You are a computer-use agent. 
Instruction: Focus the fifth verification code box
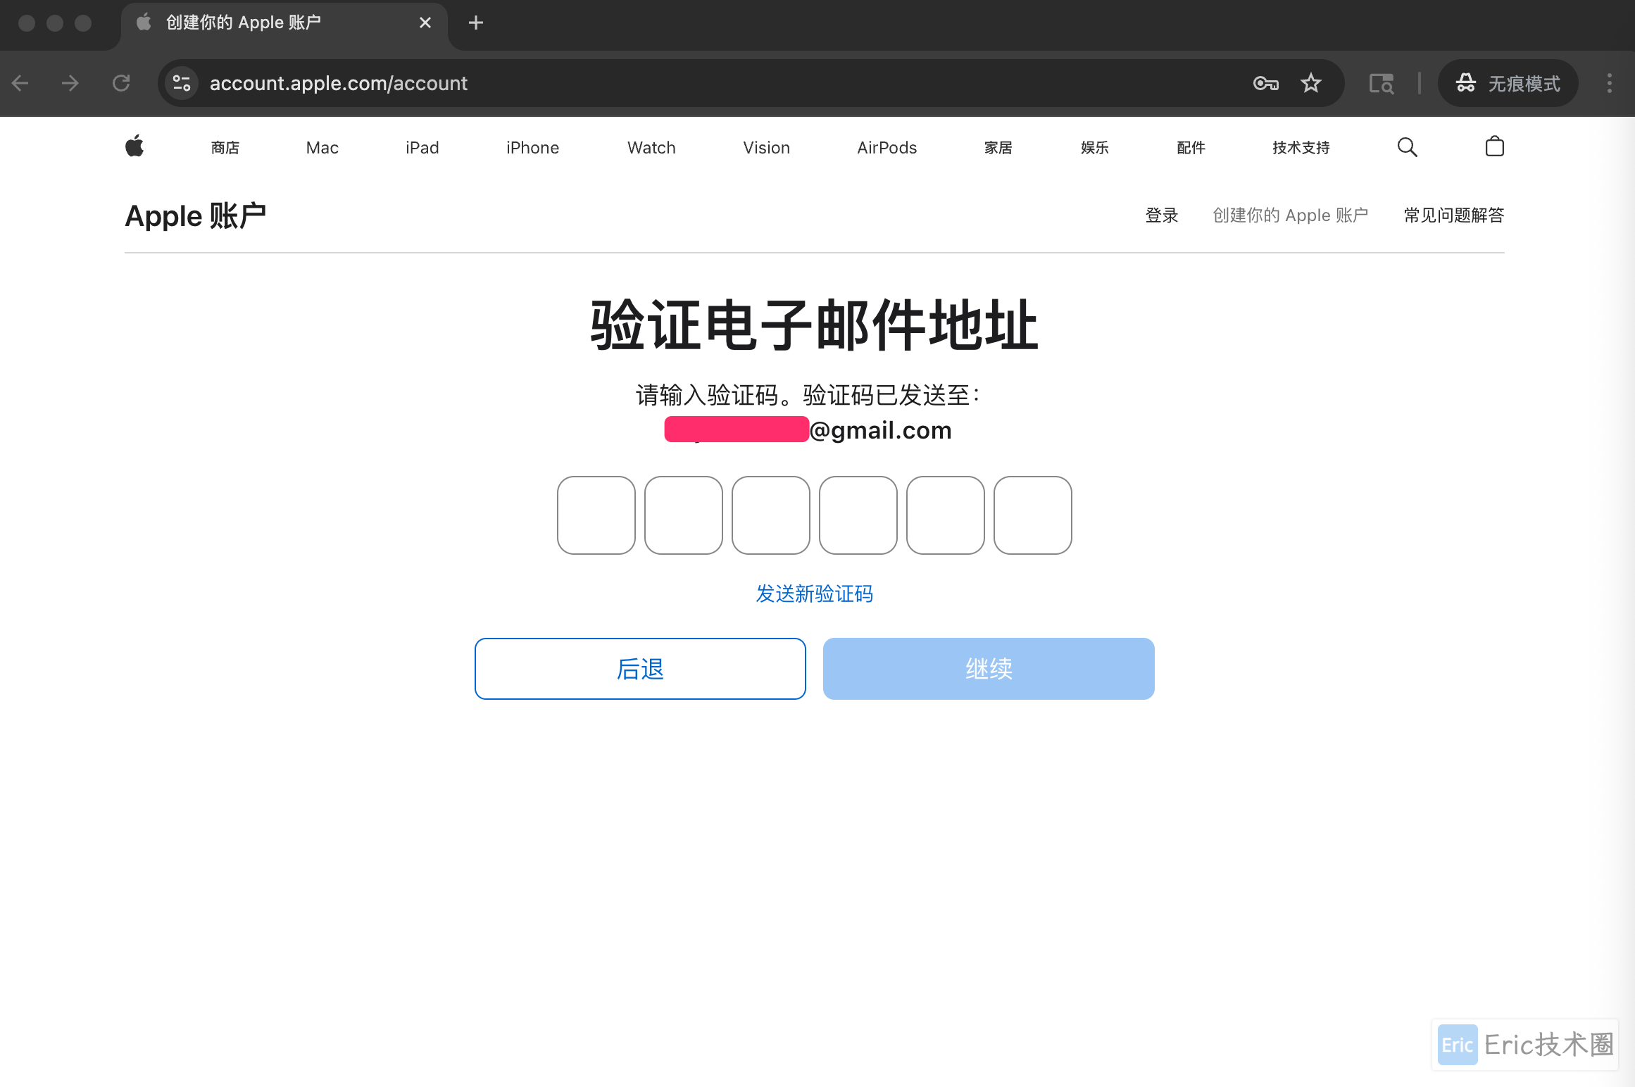(x=946, y=515)
